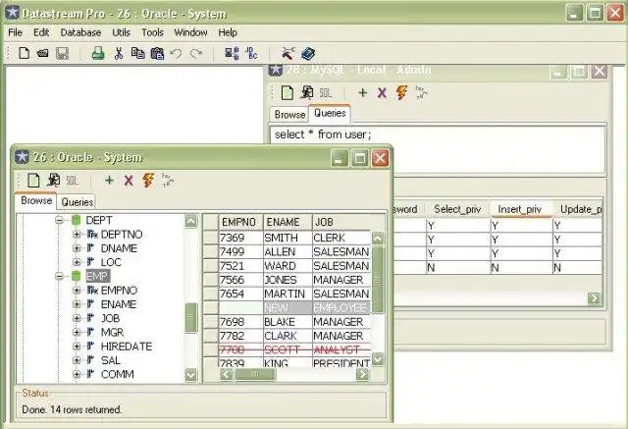This screenshot has height=429, width=628.
Task: Click the data grid vertical scrollbar thumb
Action: click(377, 280)
